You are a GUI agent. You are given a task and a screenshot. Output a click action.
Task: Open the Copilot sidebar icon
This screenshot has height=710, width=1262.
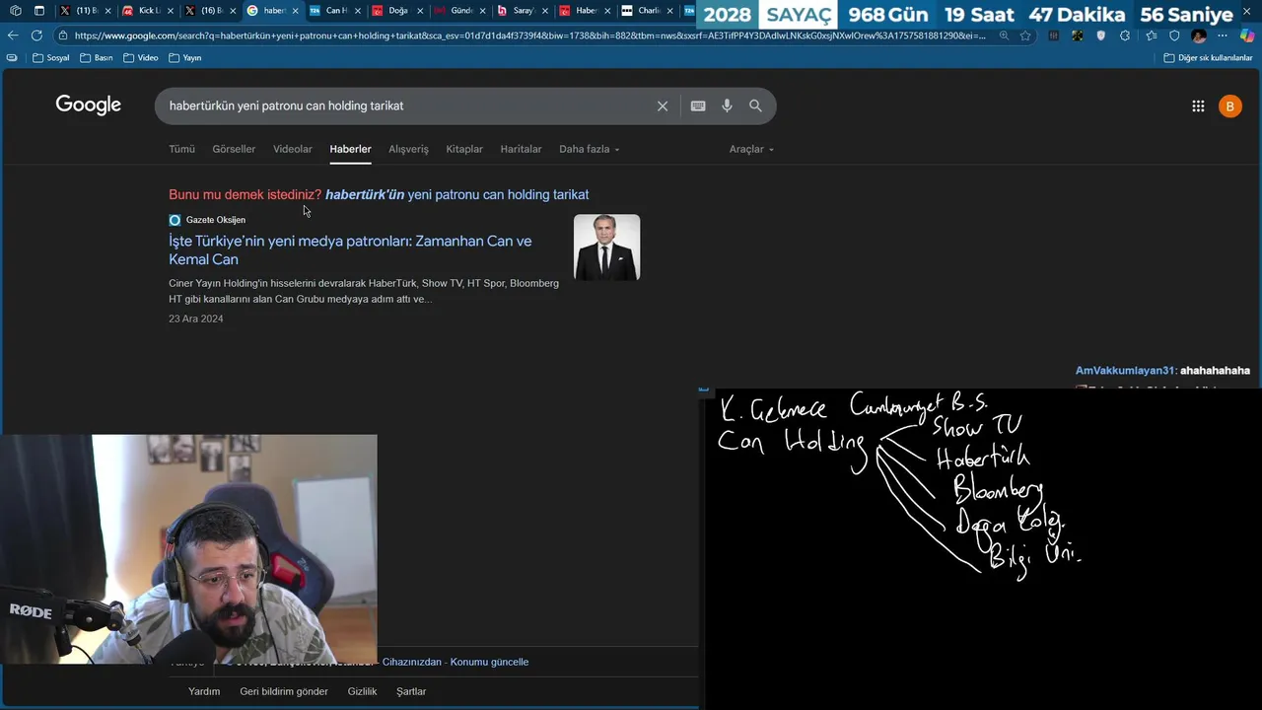tap(1247, 35)
